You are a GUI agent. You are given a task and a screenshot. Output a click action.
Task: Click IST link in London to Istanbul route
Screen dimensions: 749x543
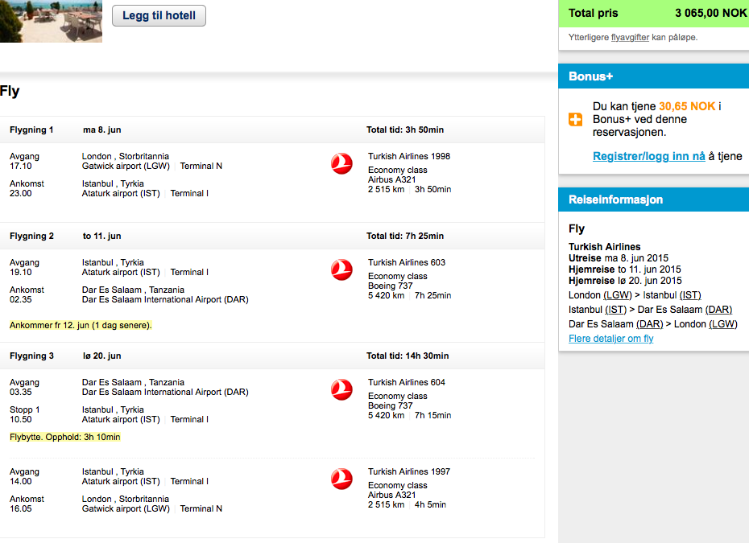pos(690,295)
